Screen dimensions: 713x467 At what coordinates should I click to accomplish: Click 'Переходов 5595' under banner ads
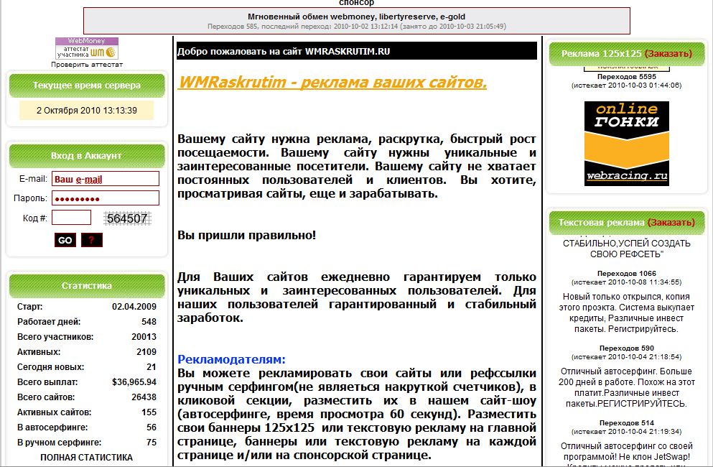[x=627, y=77]
